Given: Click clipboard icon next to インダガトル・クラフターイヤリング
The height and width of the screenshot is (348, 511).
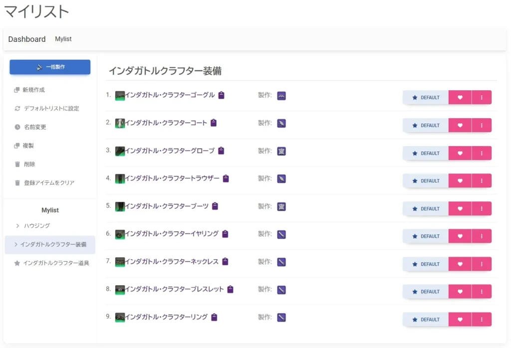Looking at the screenshot, I should pos(225,234).
